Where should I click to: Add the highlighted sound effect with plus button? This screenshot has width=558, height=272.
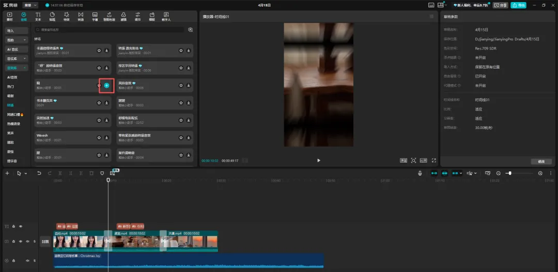point(106,85)
